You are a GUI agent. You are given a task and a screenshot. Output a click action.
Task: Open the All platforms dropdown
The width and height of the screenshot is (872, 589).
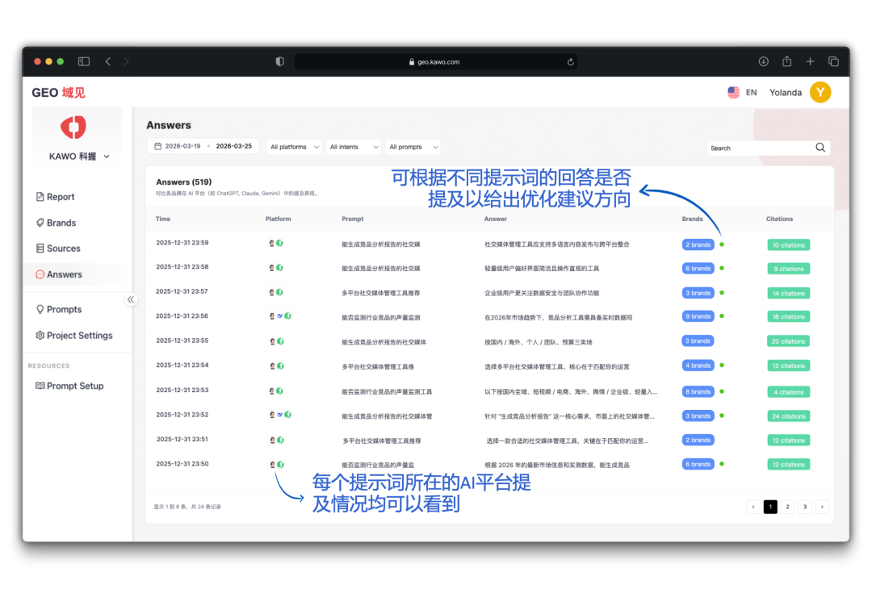click(x=293, y=147)
